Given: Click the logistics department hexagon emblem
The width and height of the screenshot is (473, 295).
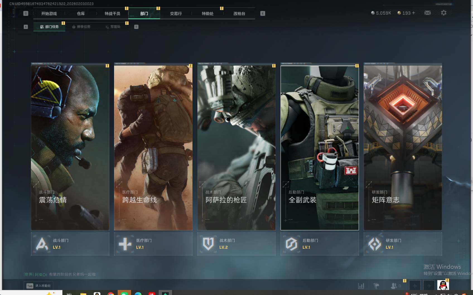Looking at the screenshot, I should (x=291, y=244).
